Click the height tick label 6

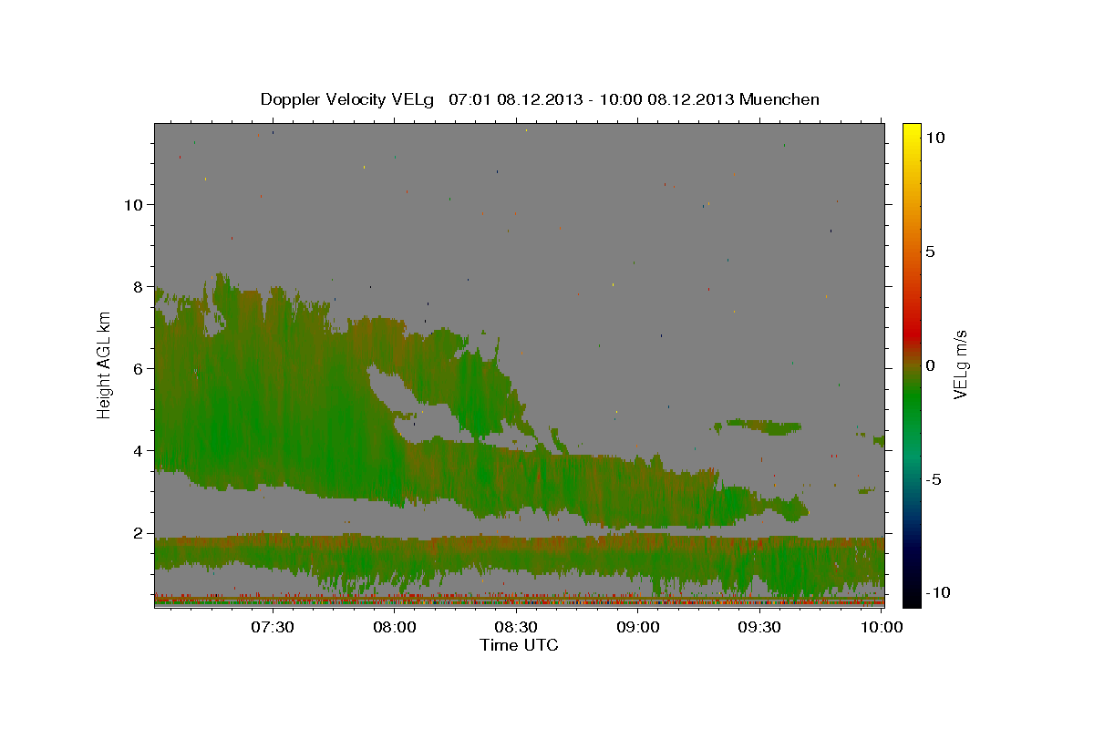tap(136, 368)
